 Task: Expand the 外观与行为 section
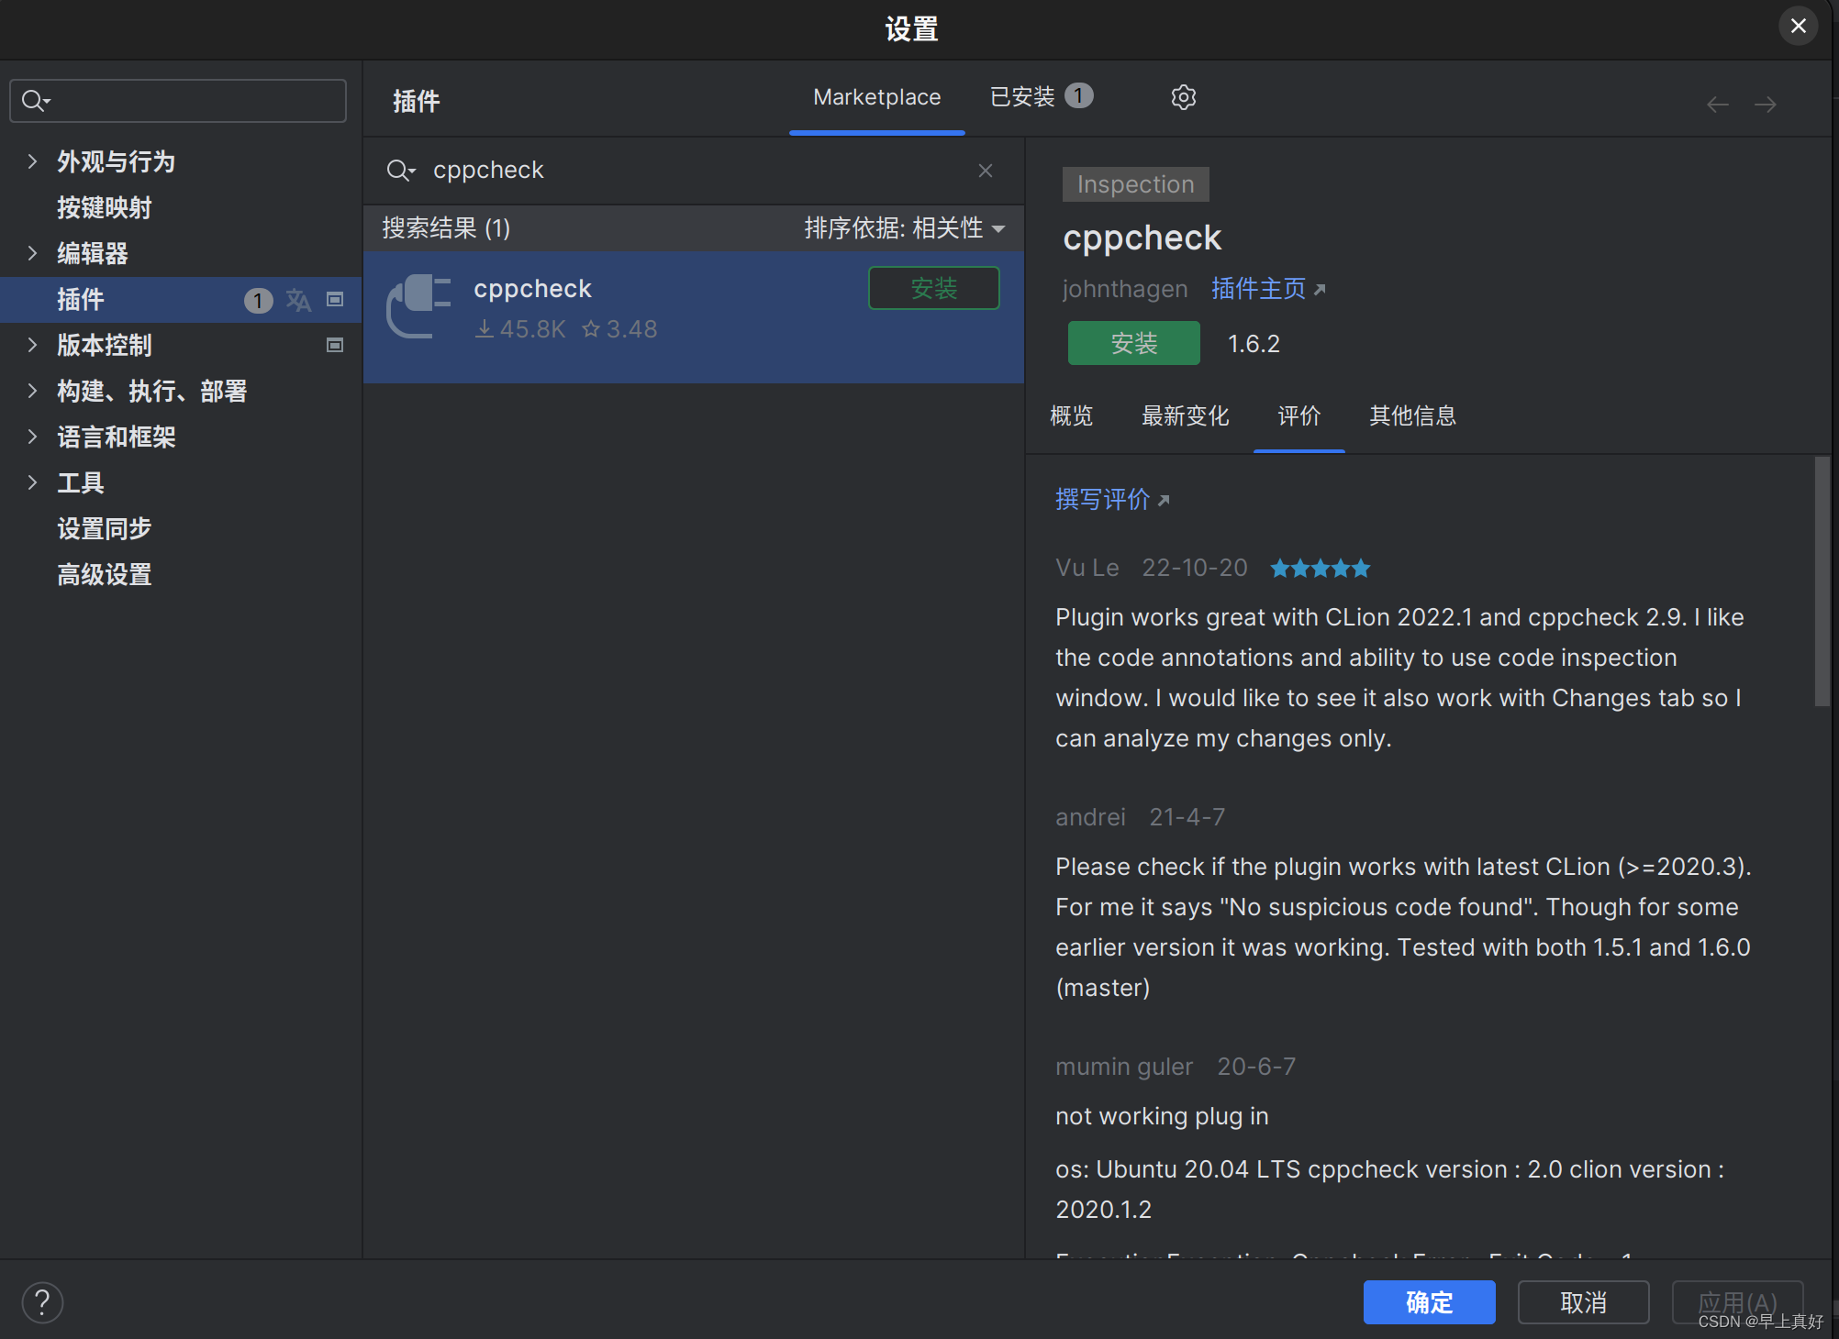[32, 162]
